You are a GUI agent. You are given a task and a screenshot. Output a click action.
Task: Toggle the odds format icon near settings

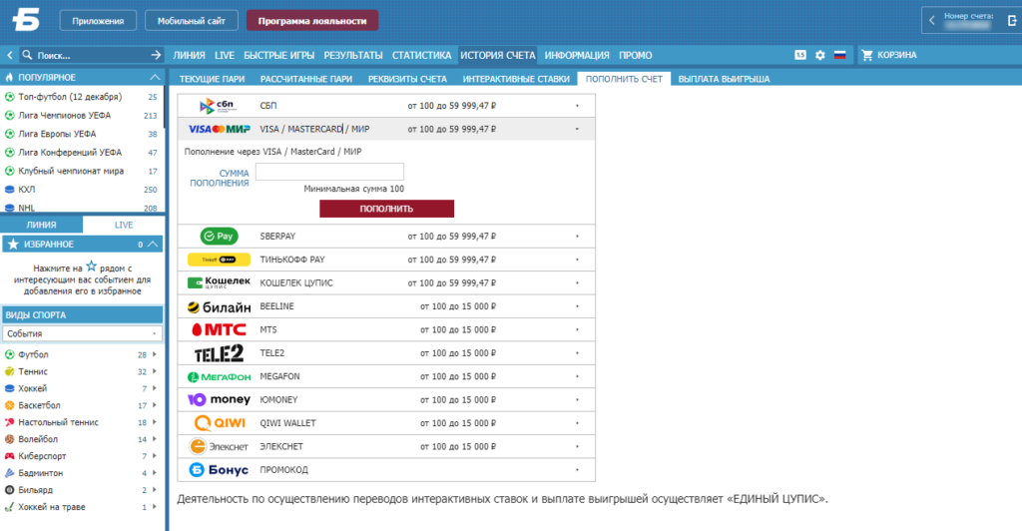[800, 55]
